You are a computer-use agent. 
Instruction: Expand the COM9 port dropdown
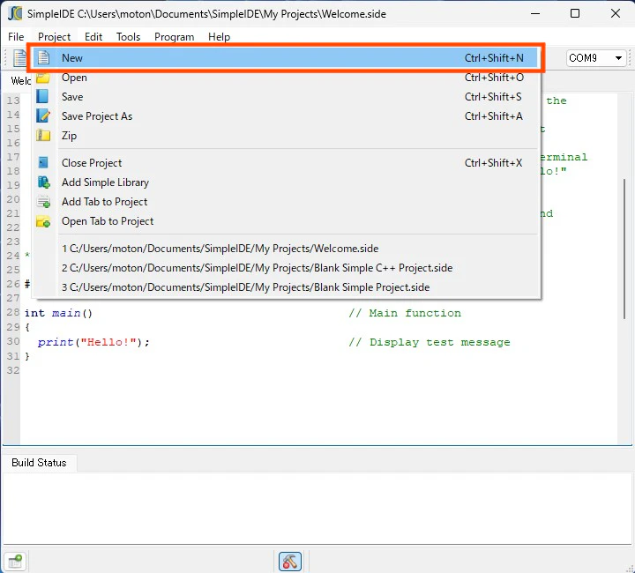click(x=595, y=58)
